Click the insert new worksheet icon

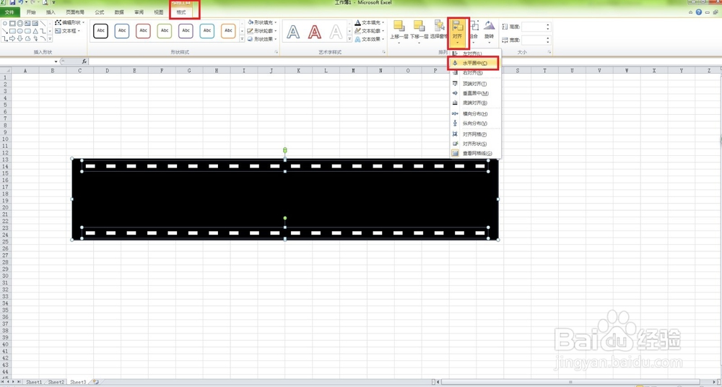point(96,382)
